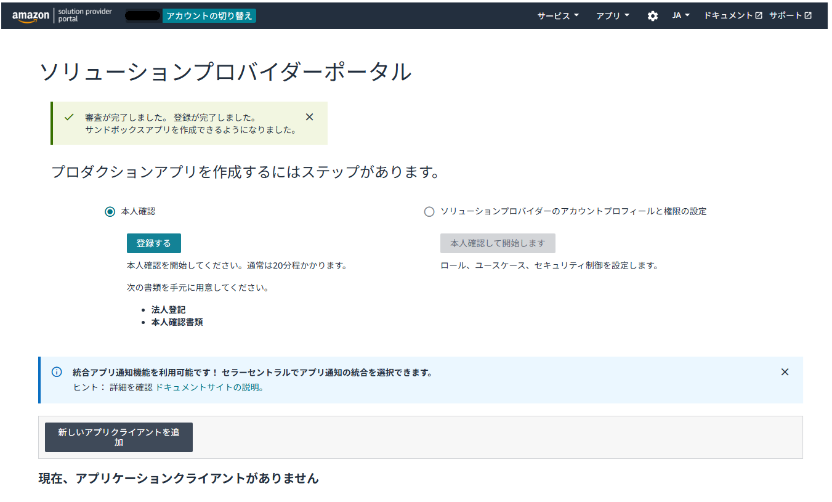Open the サポート external link

[x=790, y=15]
